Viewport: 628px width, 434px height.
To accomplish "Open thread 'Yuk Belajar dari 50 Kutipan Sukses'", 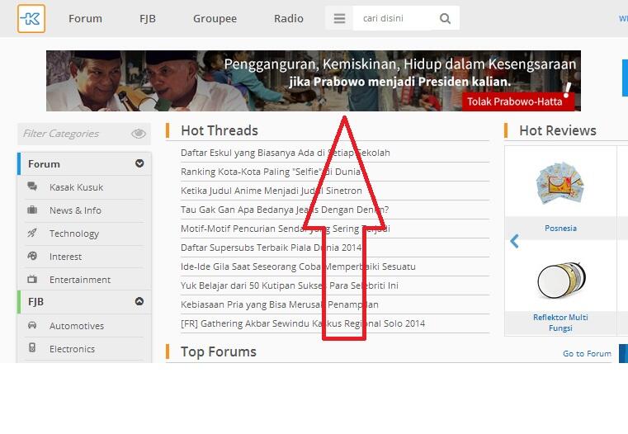I will [x=289, y=285].
